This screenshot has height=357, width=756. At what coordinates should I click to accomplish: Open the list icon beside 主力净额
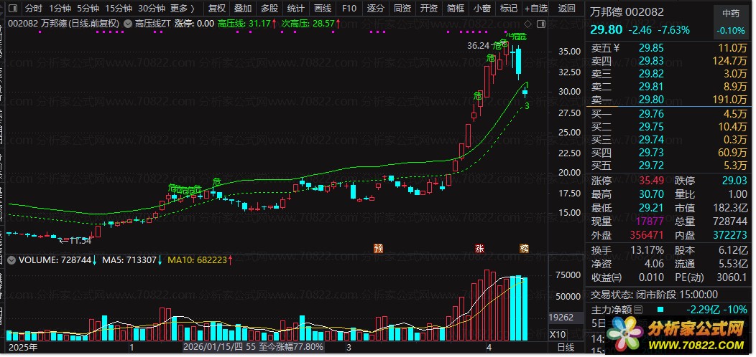tap(639, 310)
